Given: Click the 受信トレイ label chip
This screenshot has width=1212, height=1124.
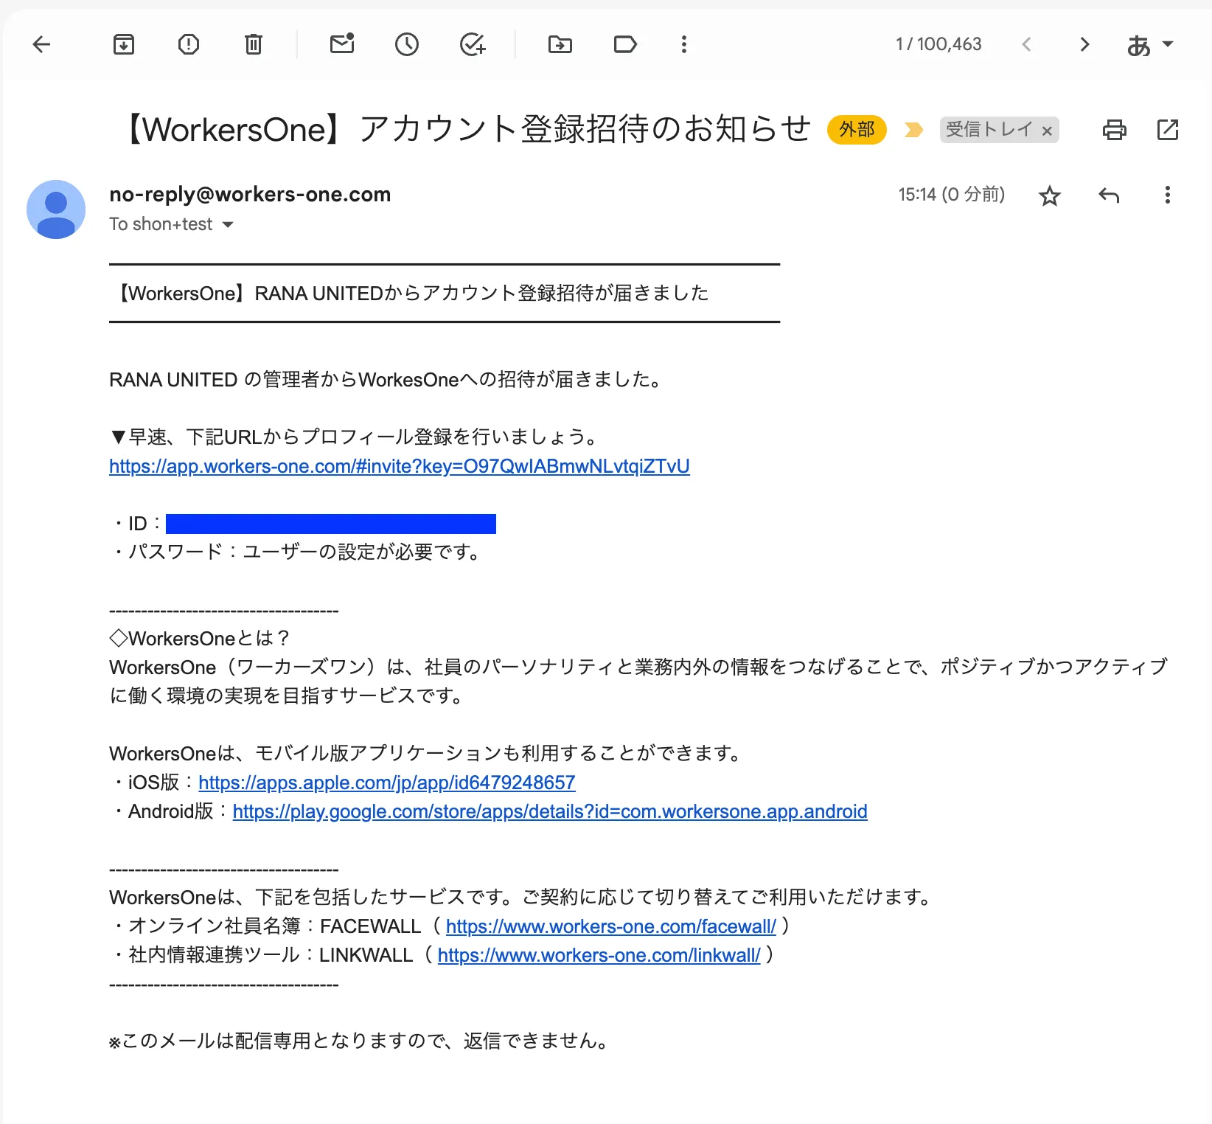Looking at the screenshot, I should pyautogui.click(x=989, y=130).
